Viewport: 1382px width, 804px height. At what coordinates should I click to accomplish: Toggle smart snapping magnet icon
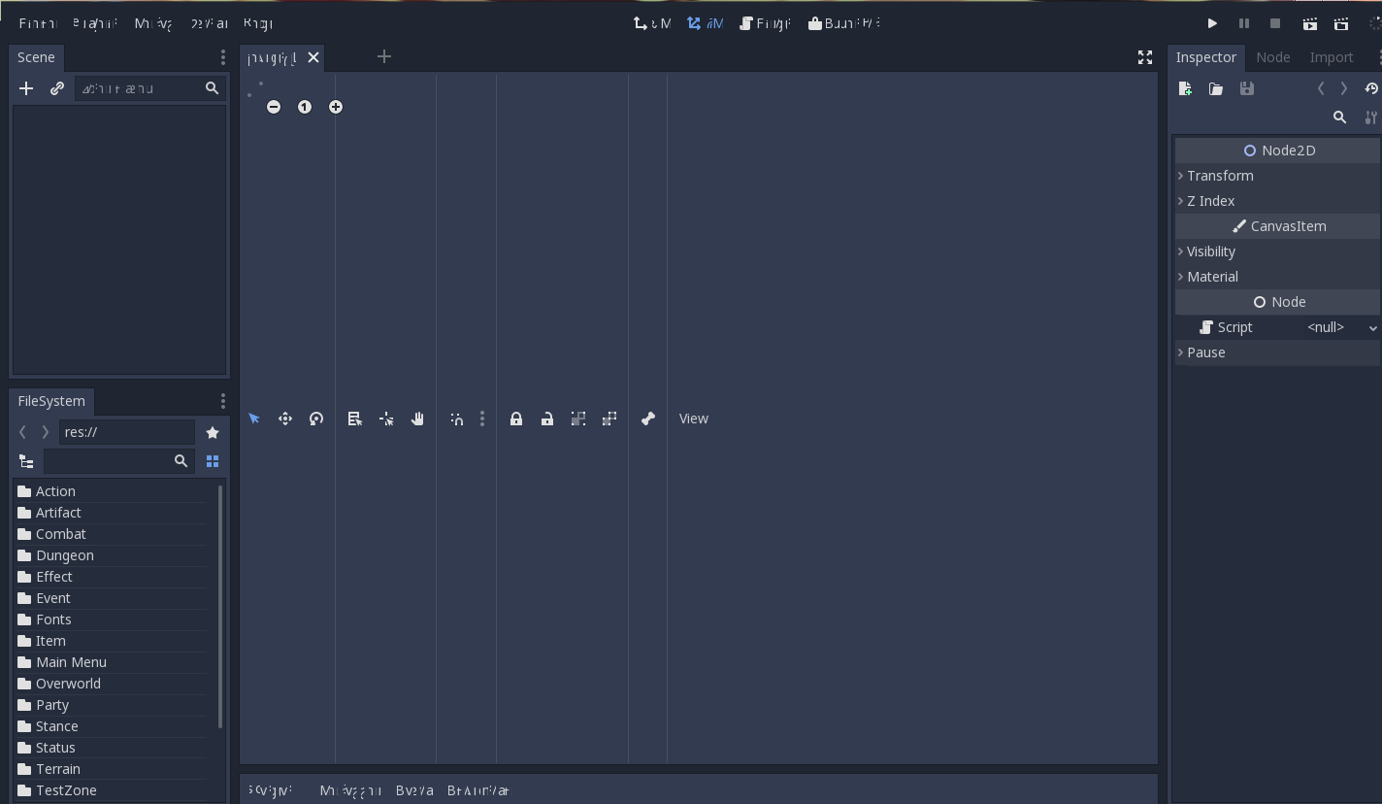[x=456, y=419]
